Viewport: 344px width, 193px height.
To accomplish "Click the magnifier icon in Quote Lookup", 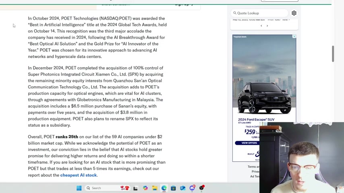I will (235, 13).
